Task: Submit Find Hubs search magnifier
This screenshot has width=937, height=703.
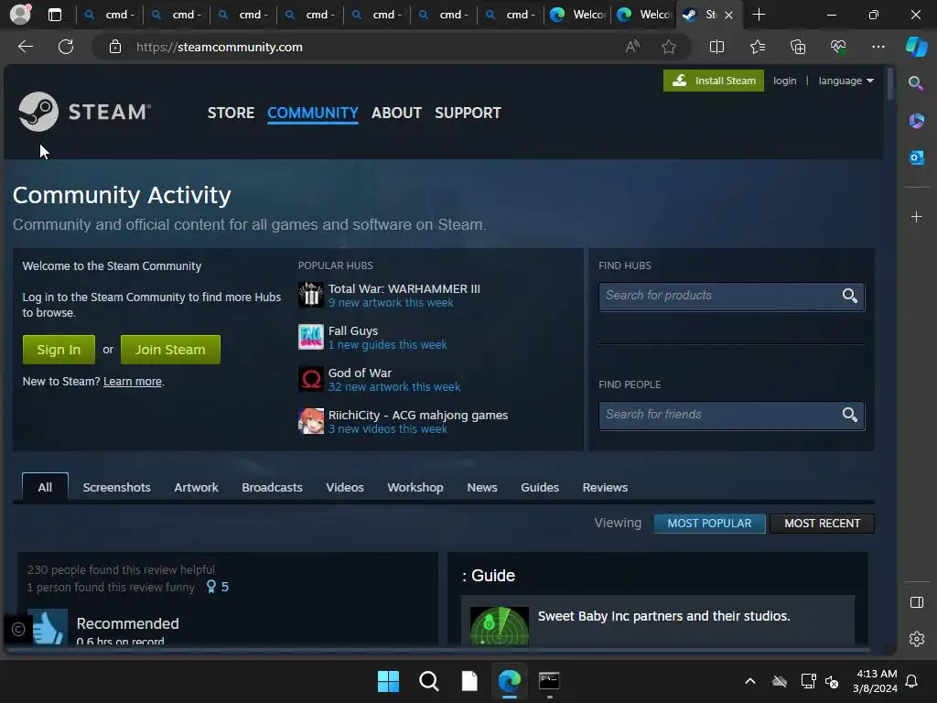Action: tap(850, 296)
